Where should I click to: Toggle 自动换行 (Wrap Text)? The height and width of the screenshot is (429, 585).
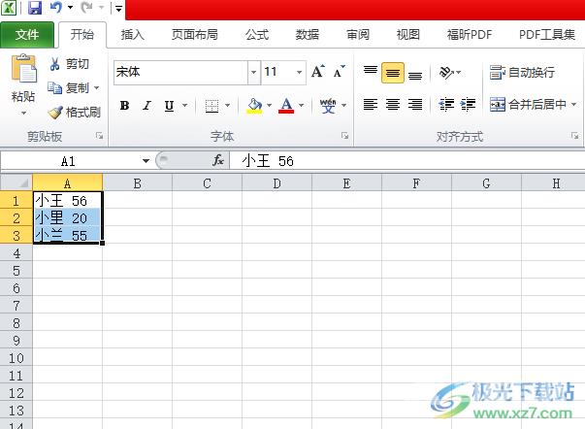point(522,72)
